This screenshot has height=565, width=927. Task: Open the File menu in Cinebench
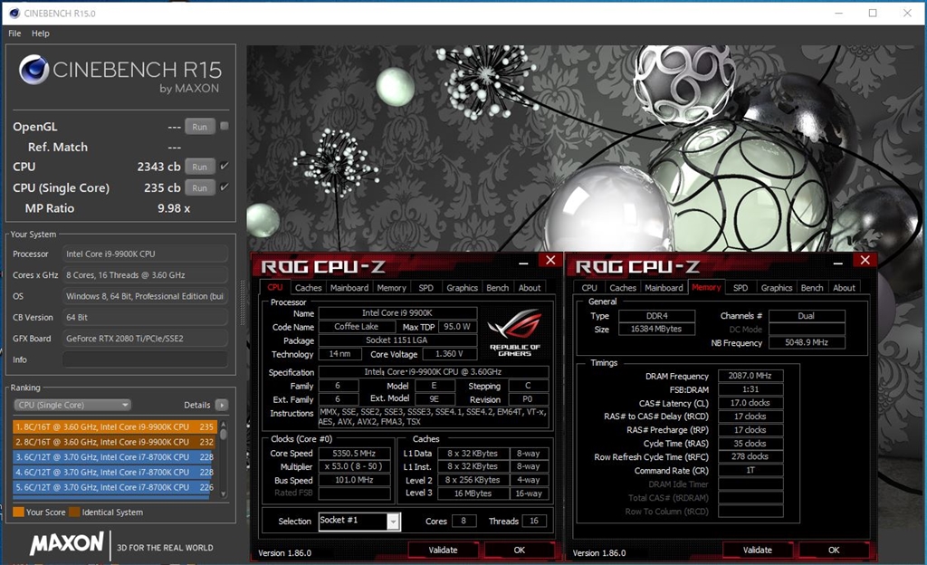pos(14,34)
